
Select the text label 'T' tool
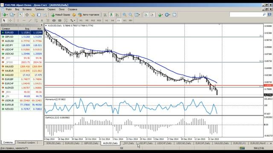(x=48, y=20)
